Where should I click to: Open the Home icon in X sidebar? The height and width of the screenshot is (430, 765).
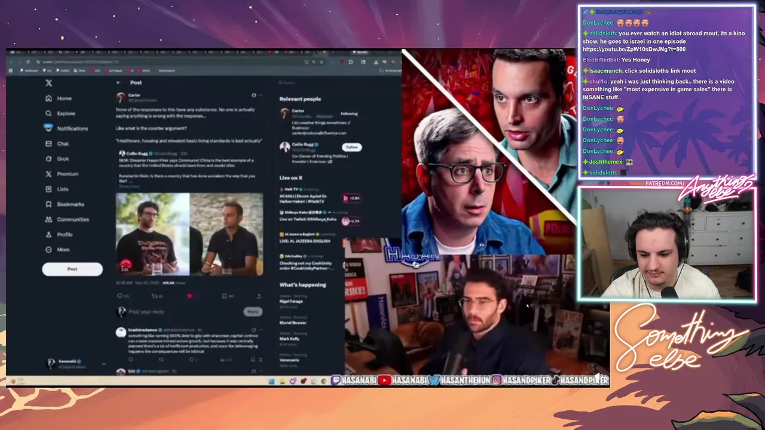pyautogui.click(x=49, y=98)
